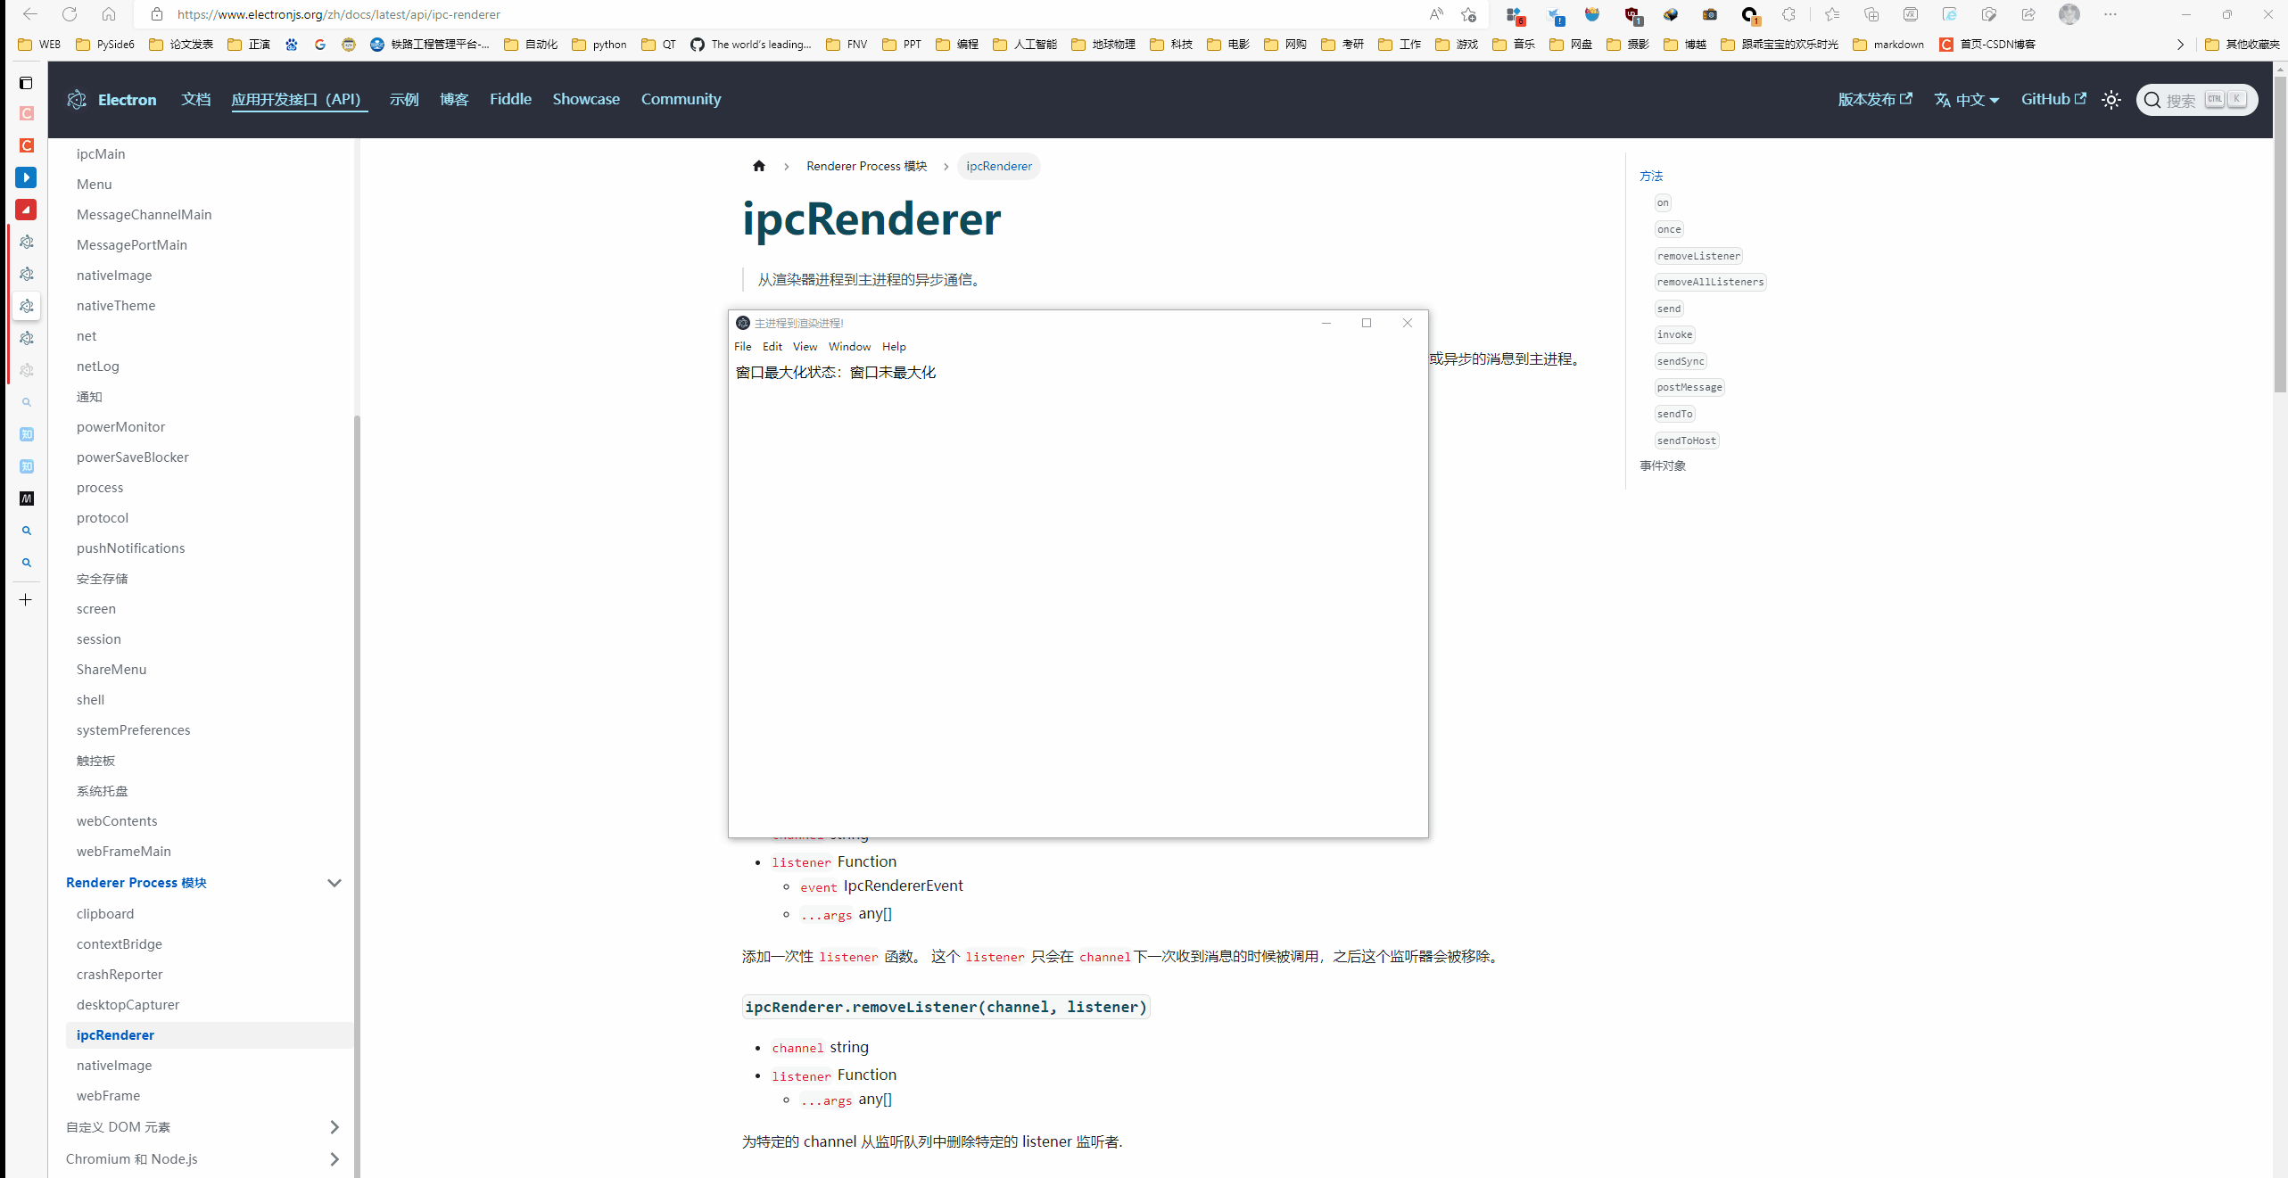Image resolution: width=2288 pixels, height=1178 pixels.
Task: Open the 中文 language dropdown
Action: pos(1967,100)
